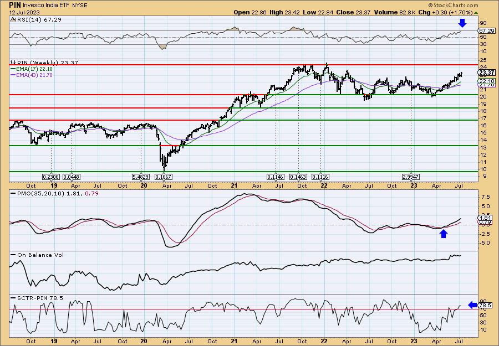Click the green EMA(17) legend line marker
Viewport: 499px width, 346px height.
point(13,69)
